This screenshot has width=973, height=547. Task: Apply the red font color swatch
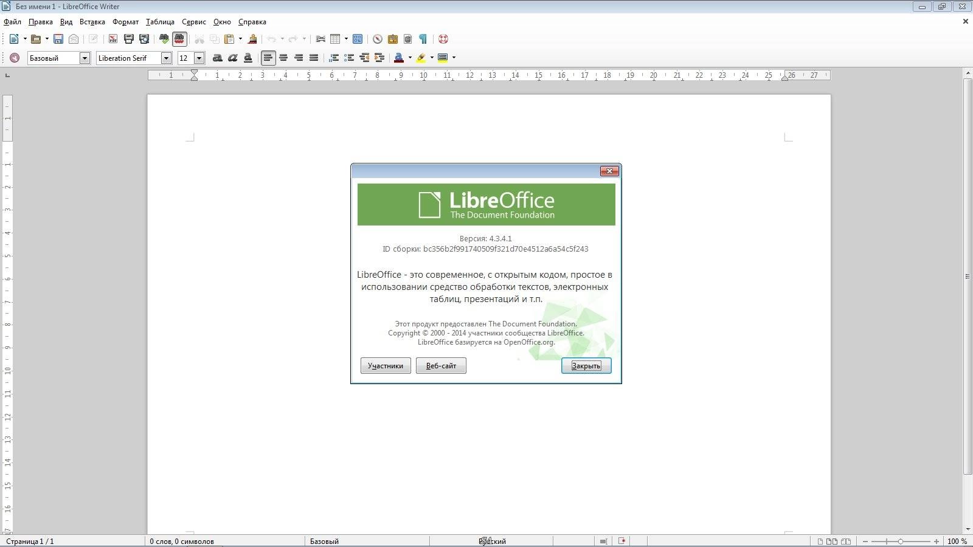point(398,58)
